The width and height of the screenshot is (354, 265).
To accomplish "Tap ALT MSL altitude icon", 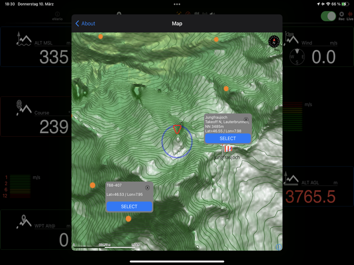I will tap(24, 39).
